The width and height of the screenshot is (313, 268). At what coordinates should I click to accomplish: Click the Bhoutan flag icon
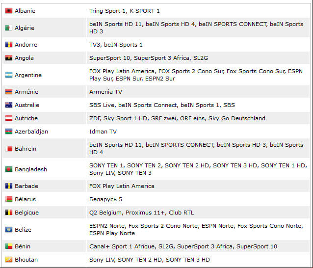coord(9,260)
